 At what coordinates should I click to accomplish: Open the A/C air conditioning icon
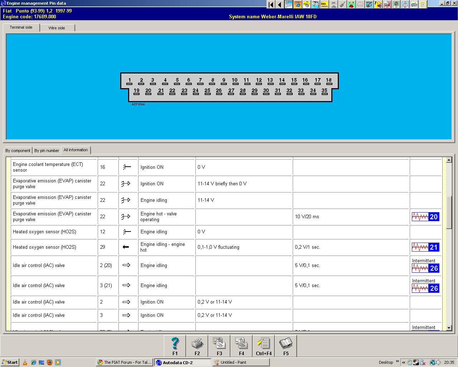[397, 4]
